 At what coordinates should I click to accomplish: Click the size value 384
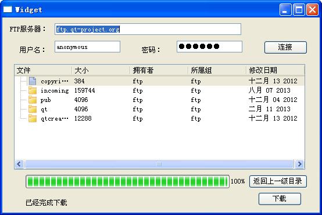click(79, 81)
